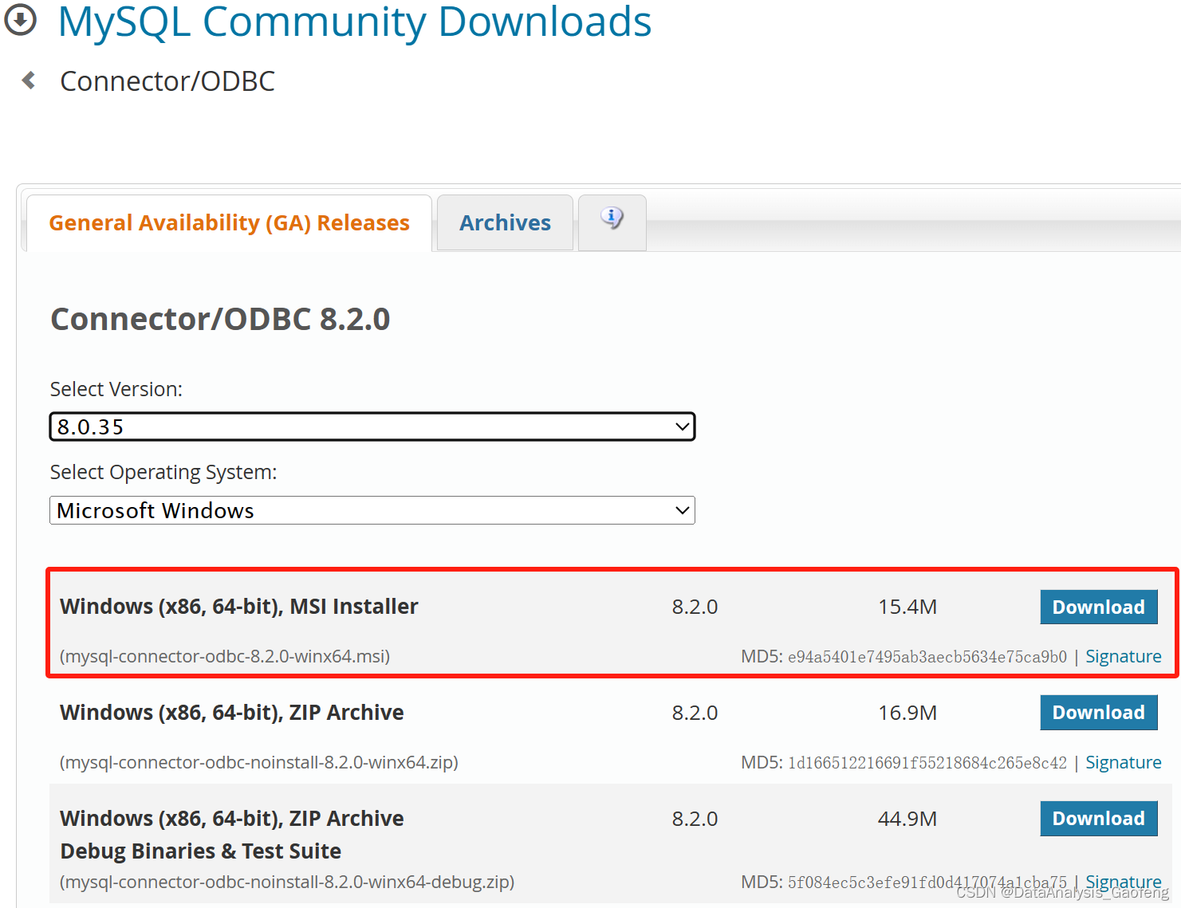Select the General Availability (GA) Releases tab
Viewport: 1181px width, 908px height.
[x=229, y=222]
